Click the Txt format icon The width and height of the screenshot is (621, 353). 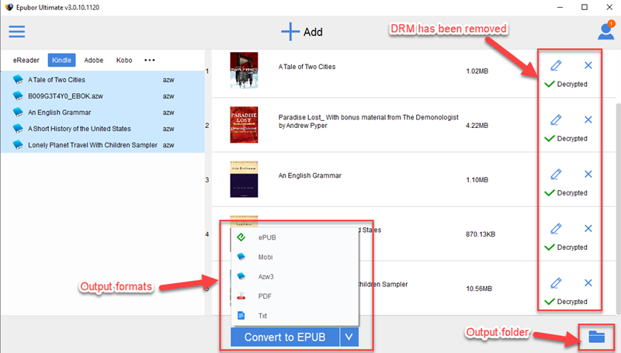(x=241, y=316)
